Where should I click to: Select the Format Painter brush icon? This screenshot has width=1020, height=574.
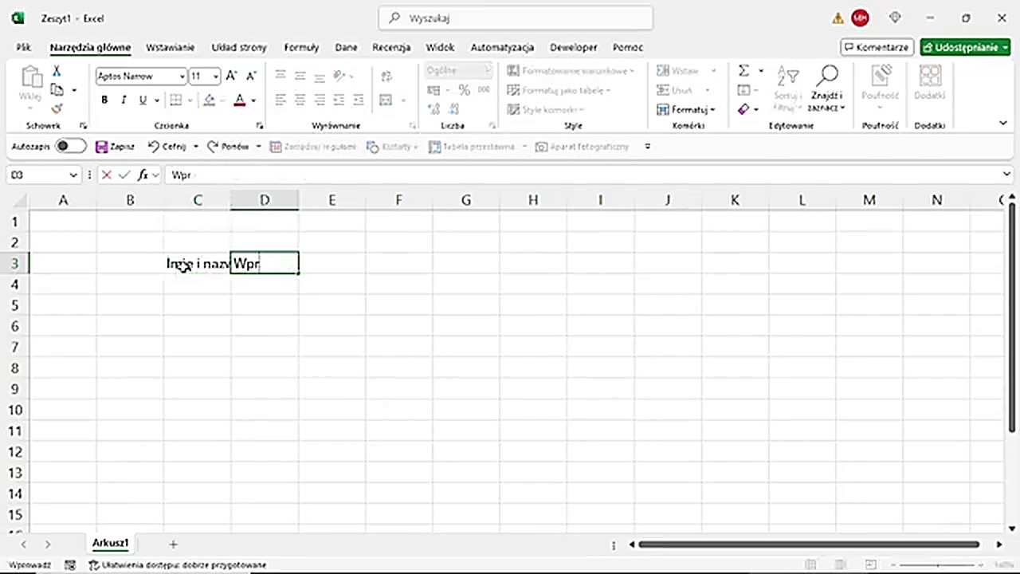tap(57, 108)
